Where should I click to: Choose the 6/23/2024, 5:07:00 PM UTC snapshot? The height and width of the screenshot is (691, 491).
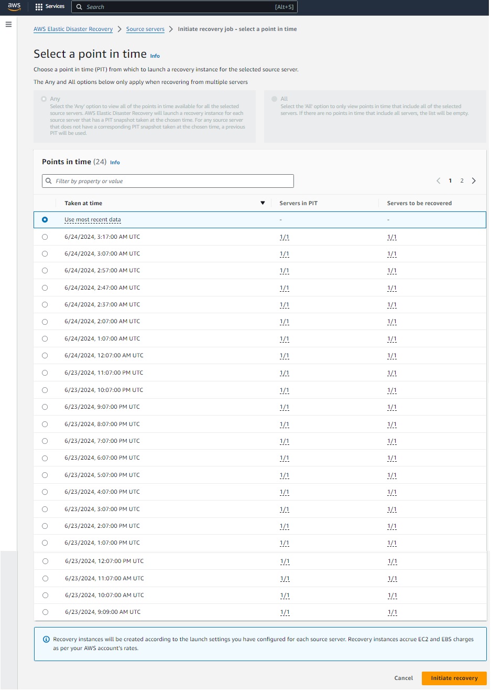coord(45,475)
